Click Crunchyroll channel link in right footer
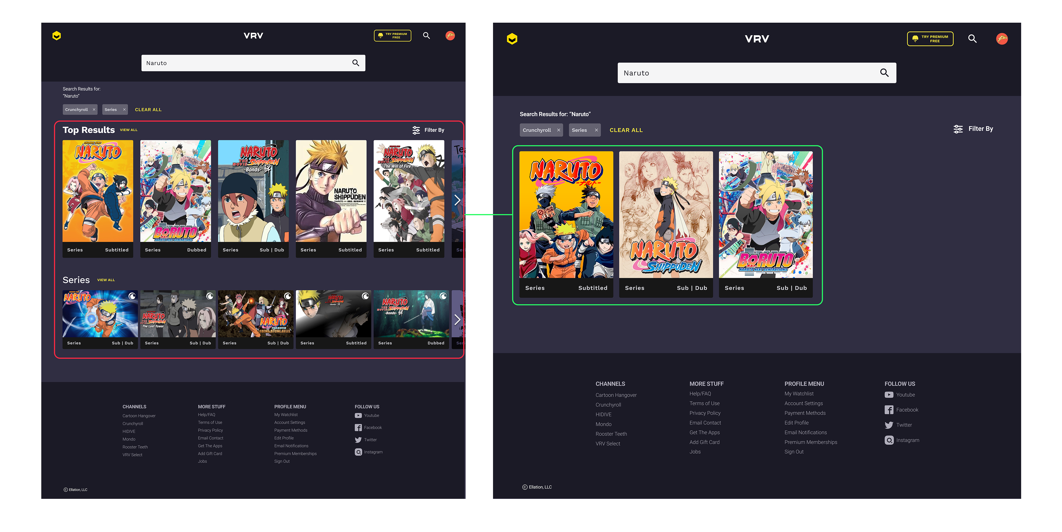Image resolution: width=1062 pixels, height=532 pixels. (x=608, y=405)
